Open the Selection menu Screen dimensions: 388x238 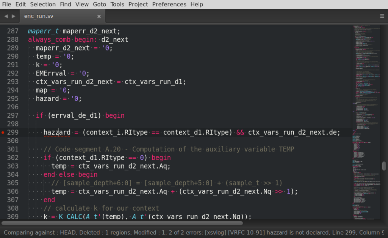tap(43, 4)
